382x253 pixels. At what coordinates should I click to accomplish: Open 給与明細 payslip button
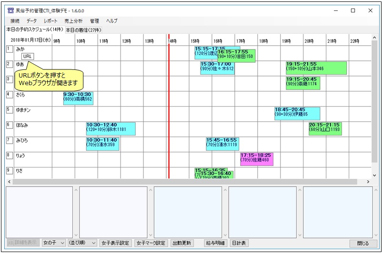pos(216,243)
